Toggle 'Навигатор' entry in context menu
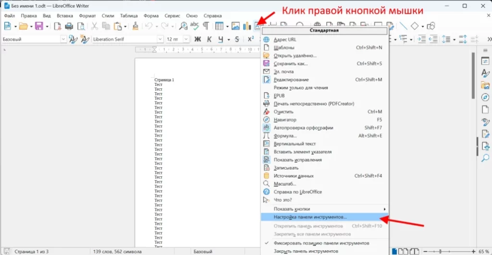The width and height of the screenshot is (492, 255). coord(325,120)
